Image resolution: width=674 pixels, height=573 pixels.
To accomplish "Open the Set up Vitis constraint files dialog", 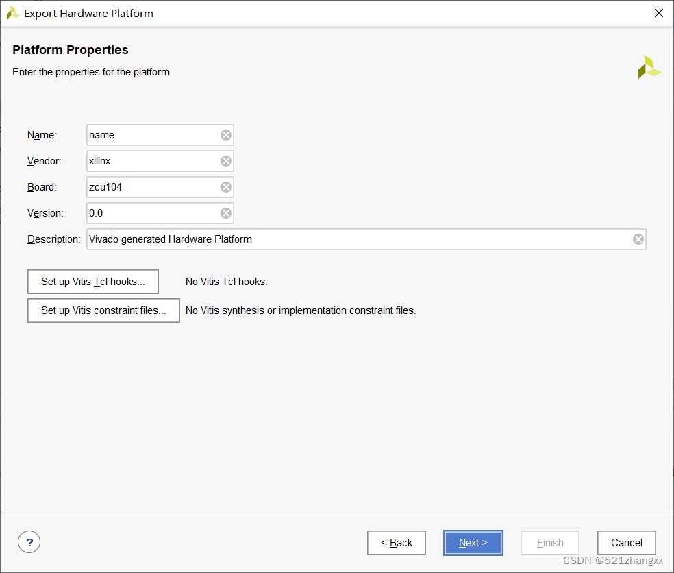I will point(103,310).
